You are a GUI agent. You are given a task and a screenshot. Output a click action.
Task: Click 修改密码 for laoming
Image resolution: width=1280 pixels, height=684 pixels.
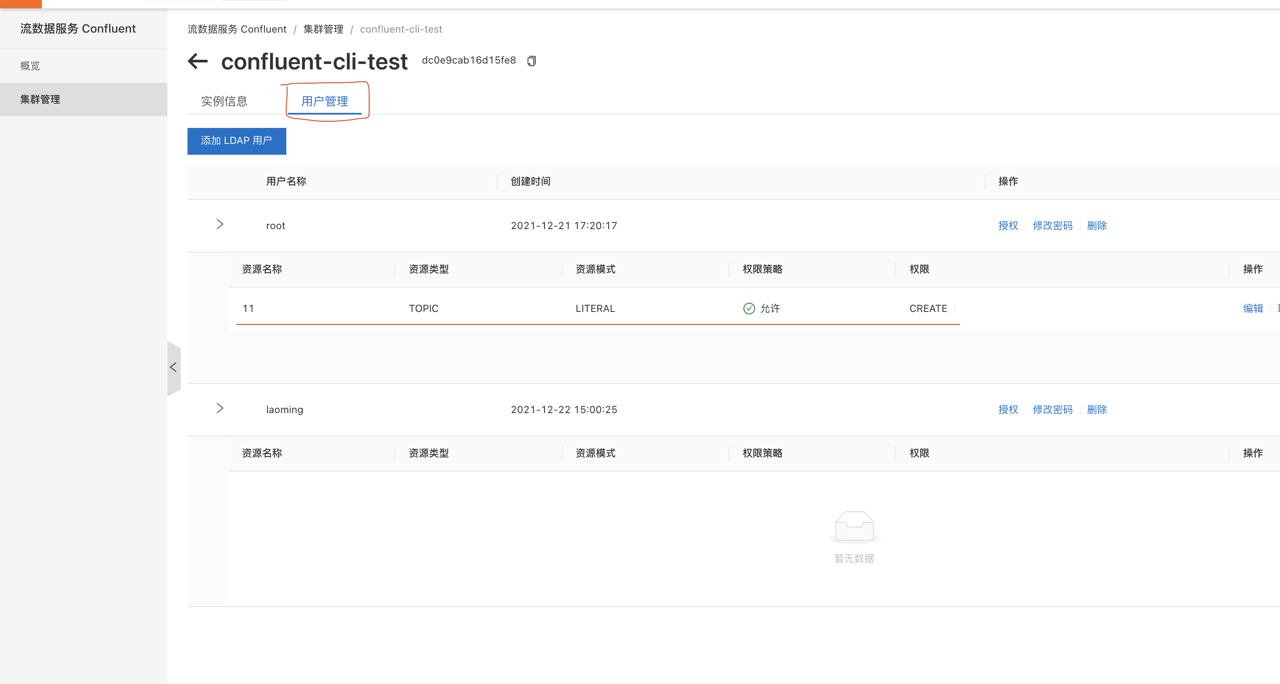[x=1052, y=409]
